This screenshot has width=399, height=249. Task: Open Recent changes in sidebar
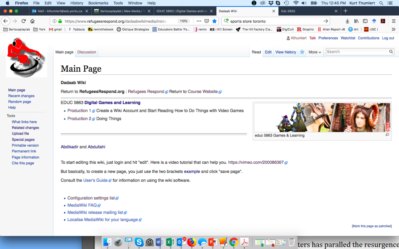click(21, 96)
